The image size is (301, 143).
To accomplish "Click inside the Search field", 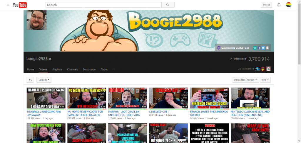I will pyautogui.click(x=103, y=5).
